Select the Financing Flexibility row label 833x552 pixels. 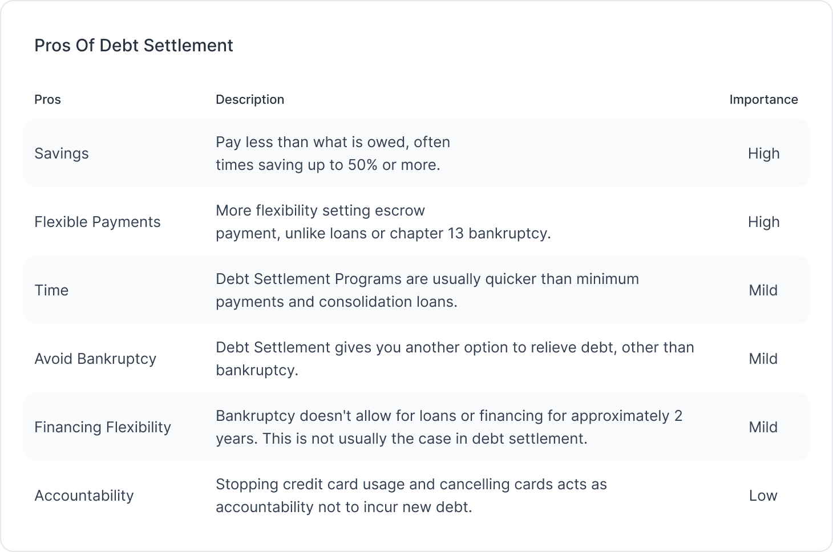tap(103, 427)
